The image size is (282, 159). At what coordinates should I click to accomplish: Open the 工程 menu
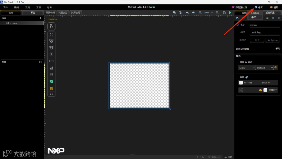pos(38,7)
